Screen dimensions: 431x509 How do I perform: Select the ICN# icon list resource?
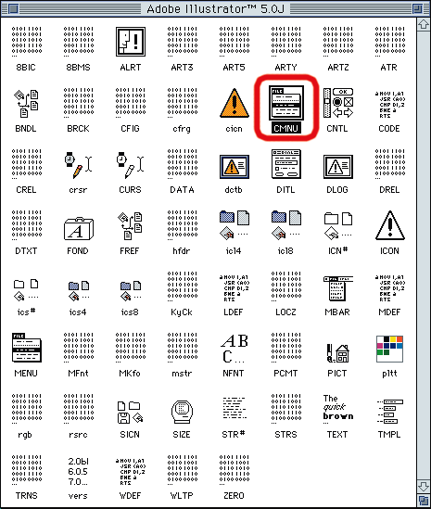click(x=338, y=225)
